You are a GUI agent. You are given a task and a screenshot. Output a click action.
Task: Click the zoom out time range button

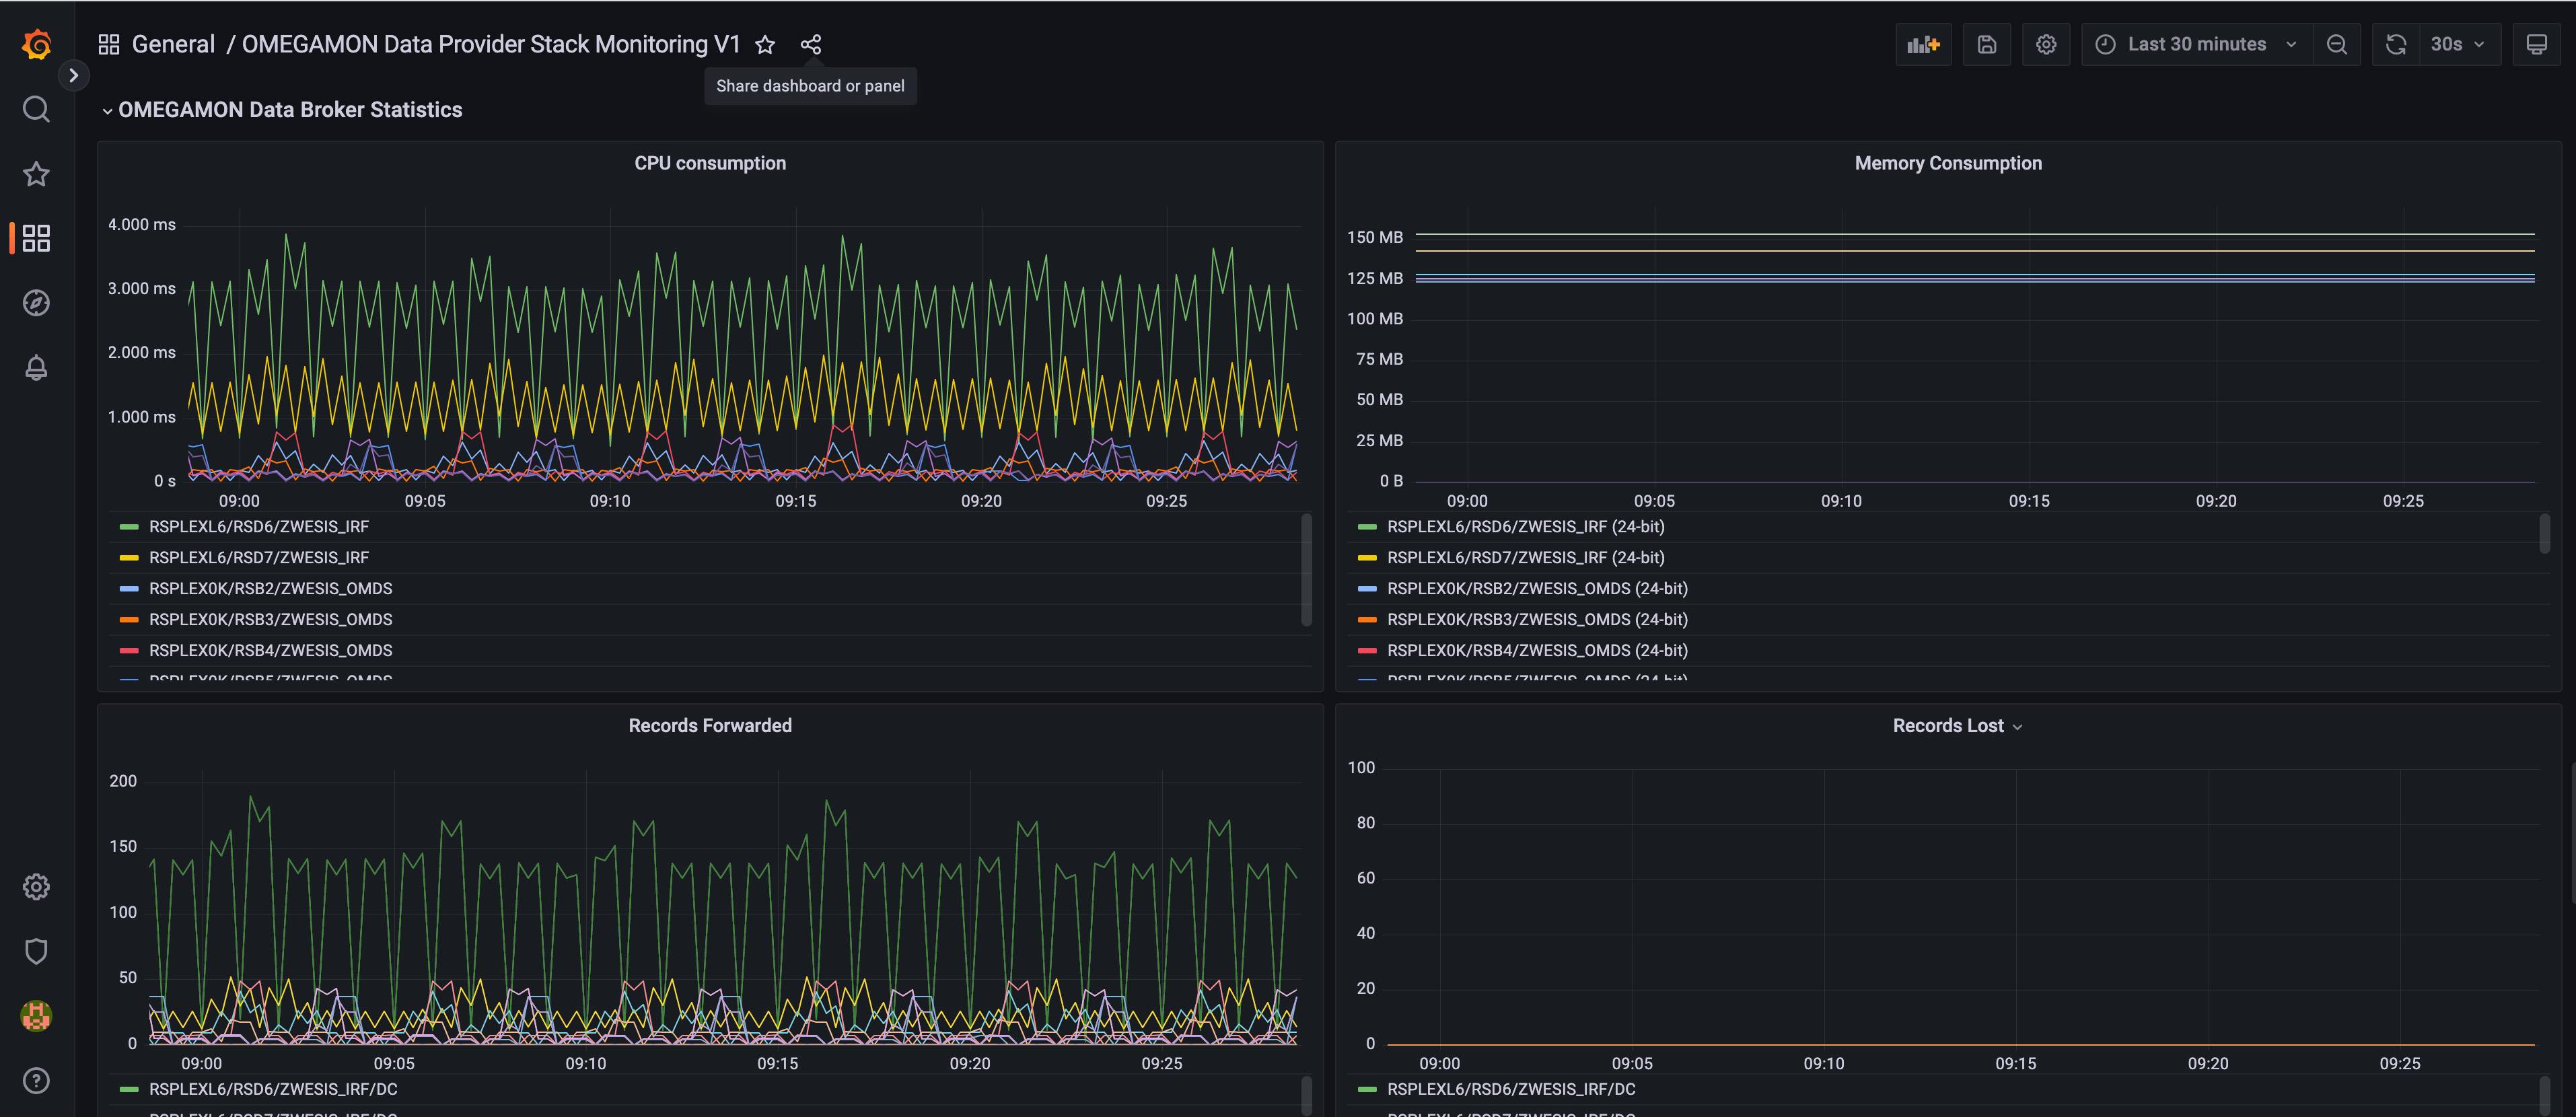[x=2336, y=45]
